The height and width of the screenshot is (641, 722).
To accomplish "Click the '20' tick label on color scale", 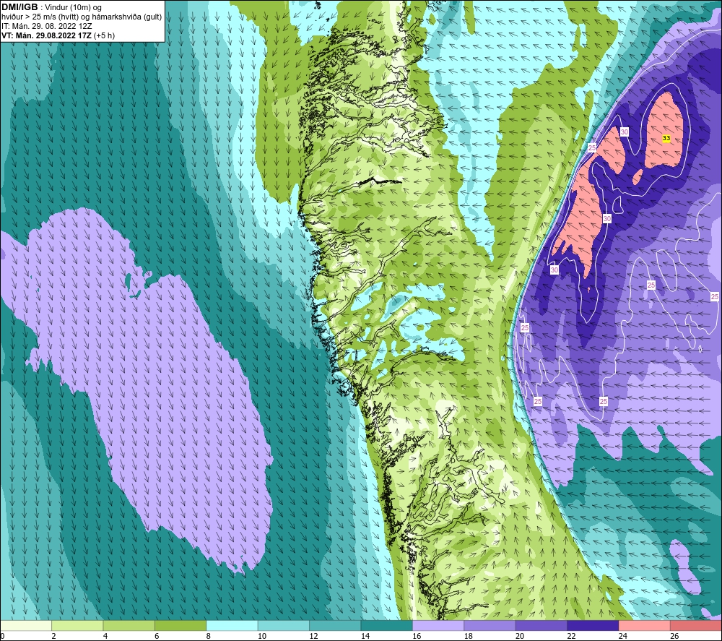I will [x=520, y=636].
